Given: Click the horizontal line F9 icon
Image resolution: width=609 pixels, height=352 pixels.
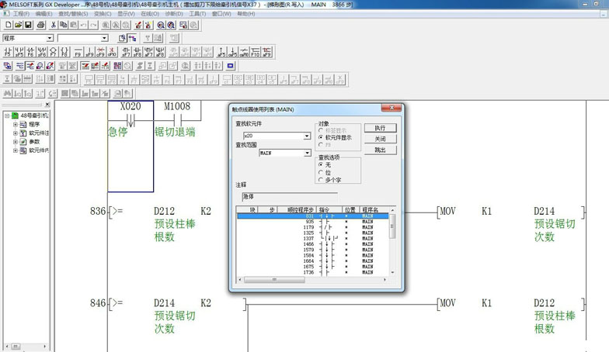Looking at the screenshot, I should (78, 53).
